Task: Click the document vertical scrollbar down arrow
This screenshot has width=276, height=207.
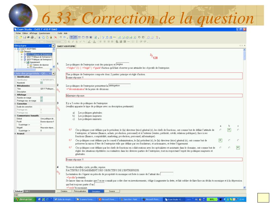Action: coord(244,188)
